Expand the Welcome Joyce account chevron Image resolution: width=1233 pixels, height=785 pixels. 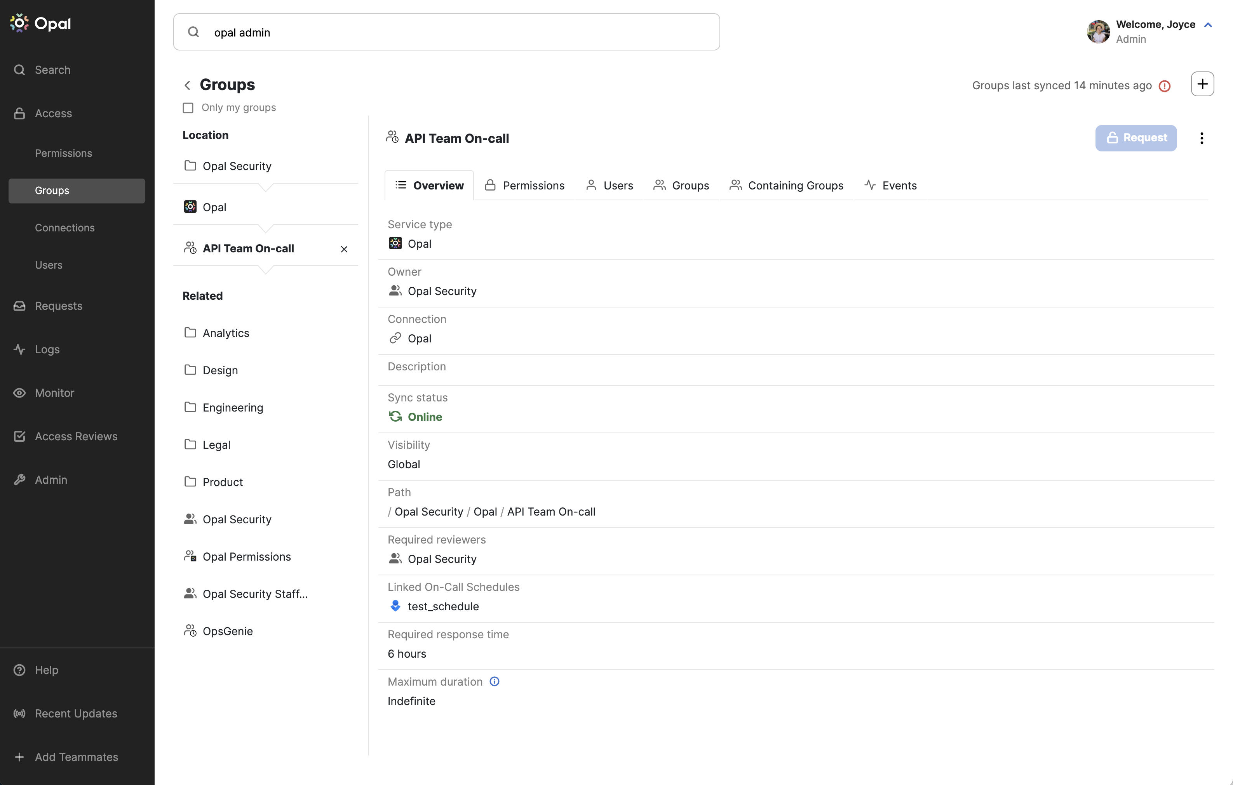coord(1208,24)
